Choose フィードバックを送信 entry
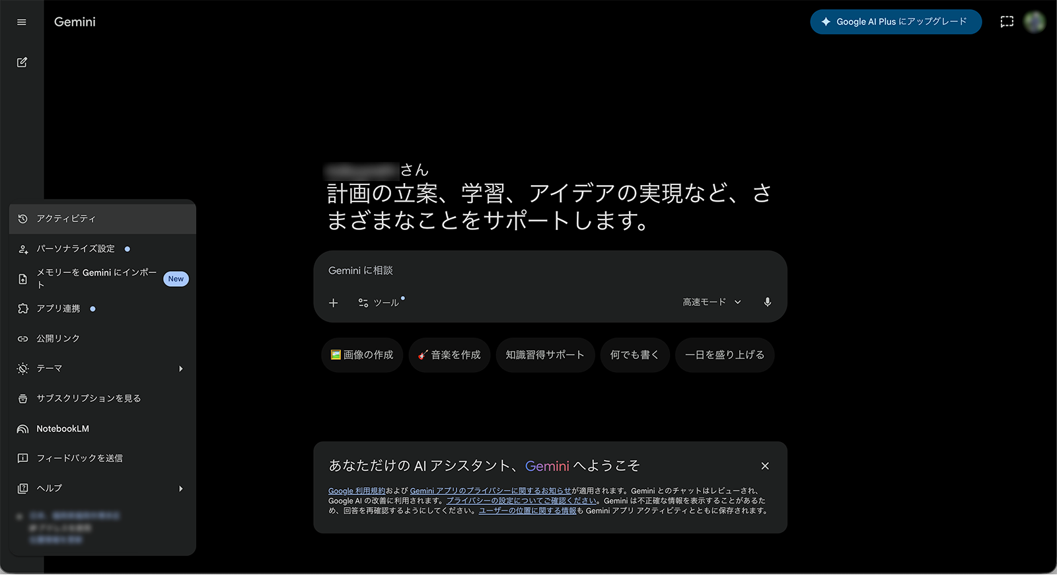1057x575 pixels. tap(102, 458)
